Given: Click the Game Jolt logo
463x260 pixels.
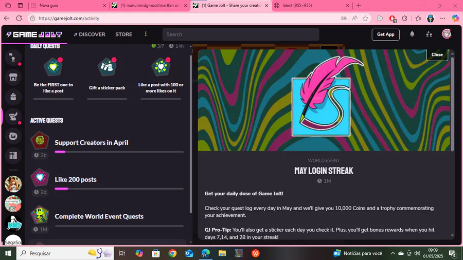Looking at the screenshot, I should (x=34, y=34).
